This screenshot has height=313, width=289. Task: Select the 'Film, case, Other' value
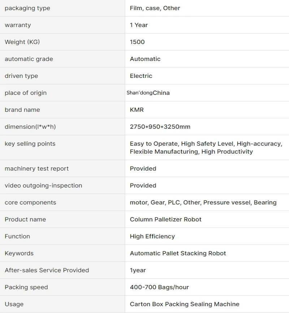155,8
